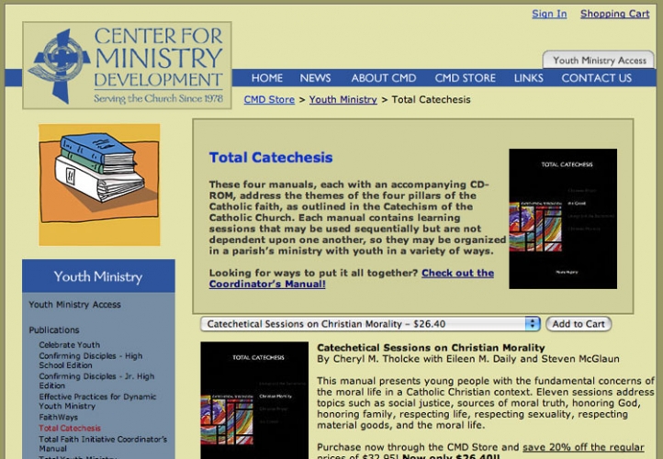Open the Youth Ministry Access tab
The height and width of the screenshot is (459, 663).
coord(599,61)
